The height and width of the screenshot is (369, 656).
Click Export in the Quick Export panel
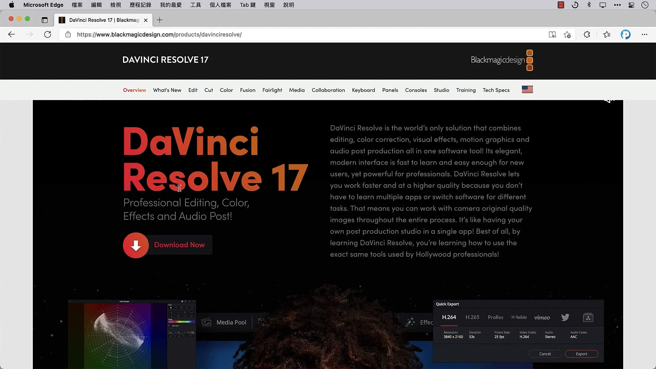(x=581, y=354)
